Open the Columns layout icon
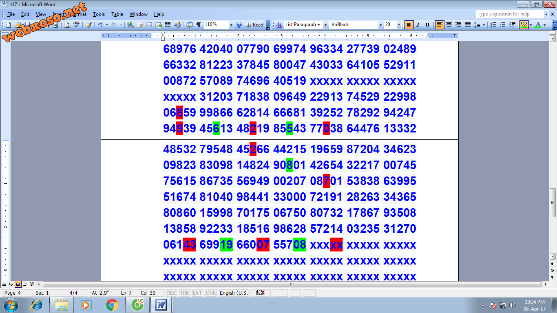Screen dimensions: 557x313 pyautogui.click(x=168, y=25)
